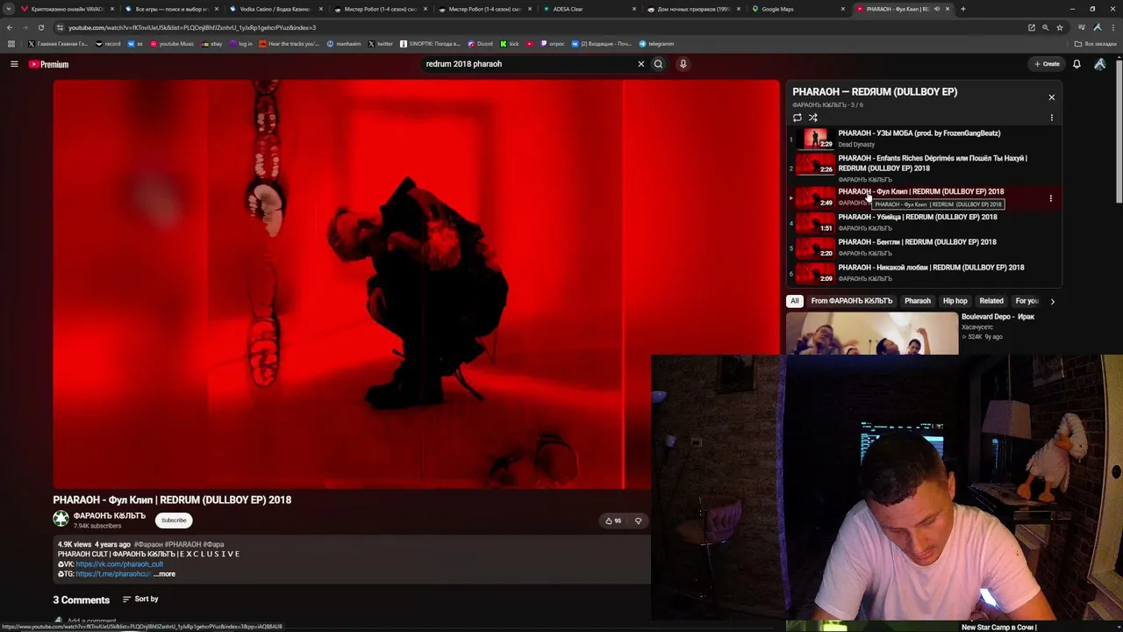Play Никакой любви from the playlist
This screenshot has height=632, width=1123.
[931, 268]
